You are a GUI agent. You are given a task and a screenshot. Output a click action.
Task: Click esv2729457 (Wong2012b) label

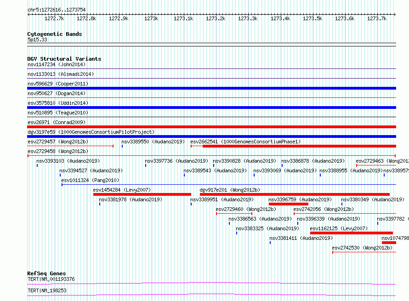(58, 142)
